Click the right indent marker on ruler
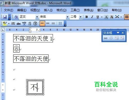 (x=40, y=30)
